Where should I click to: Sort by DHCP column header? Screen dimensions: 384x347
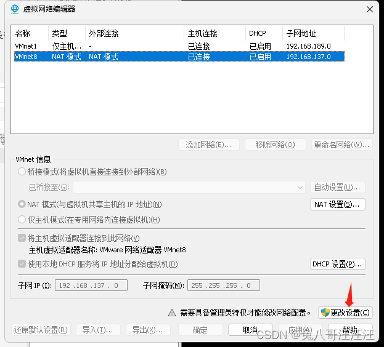coord(264,33)
